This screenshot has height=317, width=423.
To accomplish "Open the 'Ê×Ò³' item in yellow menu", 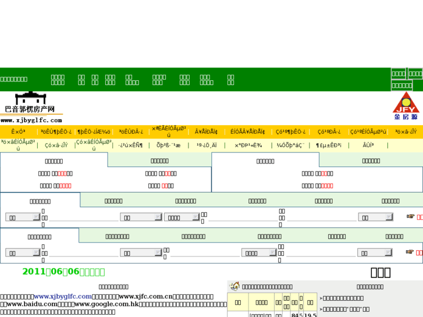I will 18,131.
